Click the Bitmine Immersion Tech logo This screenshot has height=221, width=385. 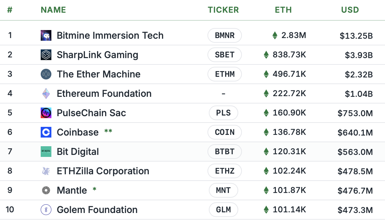46,35
